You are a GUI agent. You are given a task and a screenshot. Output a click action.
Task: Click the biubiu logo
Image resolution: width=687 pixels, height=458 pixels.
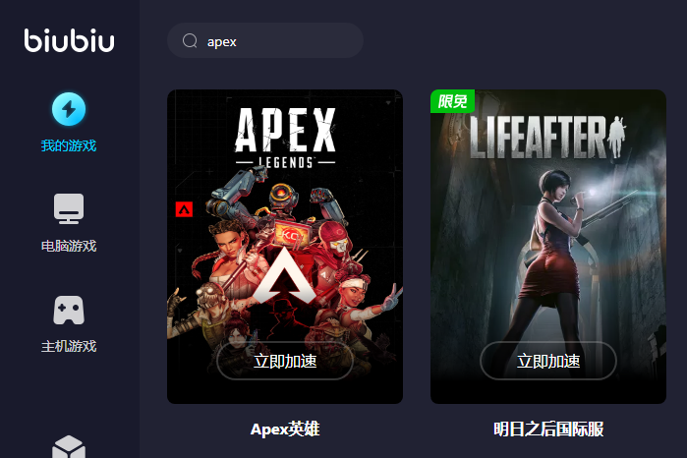[x=69, y=40]
